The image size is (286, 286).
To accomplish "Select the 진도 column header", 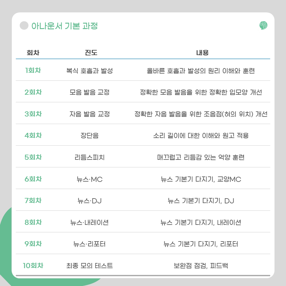I will coord(91,53).
